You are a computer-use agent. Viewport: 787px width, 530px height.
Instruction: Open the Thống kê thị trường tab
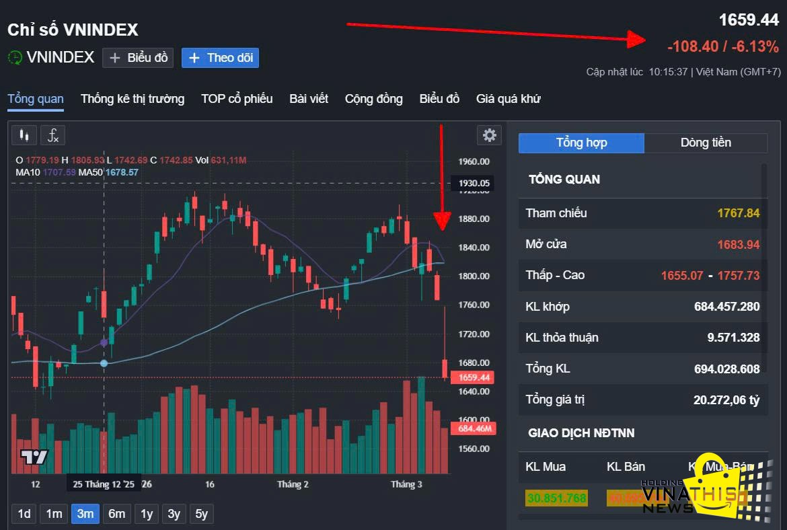[x=132, y=99]
